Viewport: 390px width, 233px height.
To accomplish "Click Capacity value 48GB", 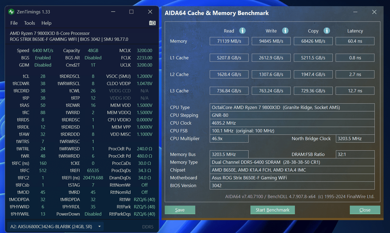I will [93, 50].
